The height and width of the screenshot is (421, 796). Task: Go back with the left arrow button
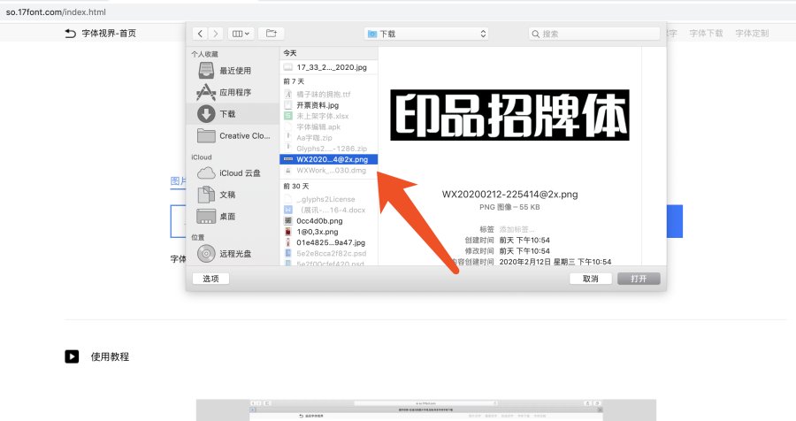pyautogui.click(x=201, y=34)
